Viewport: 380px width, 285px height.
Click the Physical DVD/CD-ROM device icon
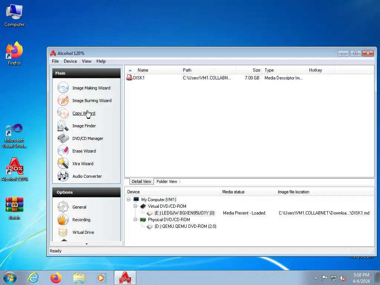(x=143, y=220)
